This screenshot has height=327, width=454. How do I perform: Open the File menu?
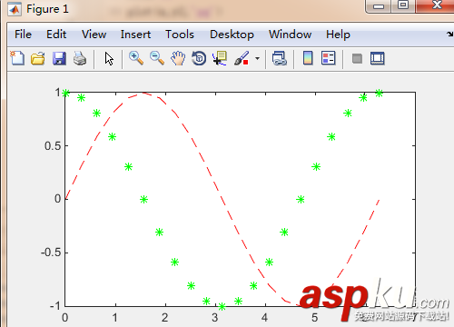pos(23,35)
